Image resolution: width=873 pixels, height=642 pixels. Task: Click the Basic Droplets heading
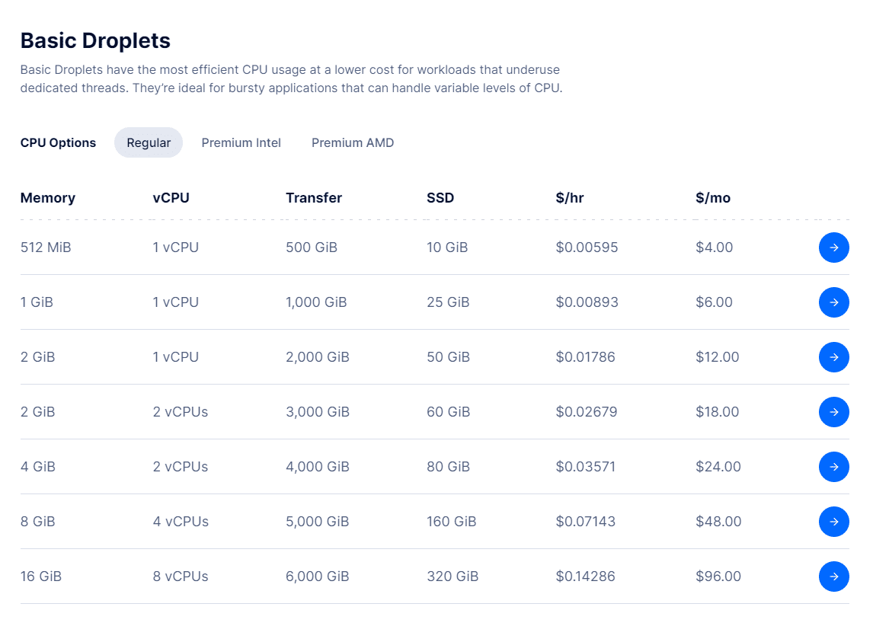coord(95,40)
